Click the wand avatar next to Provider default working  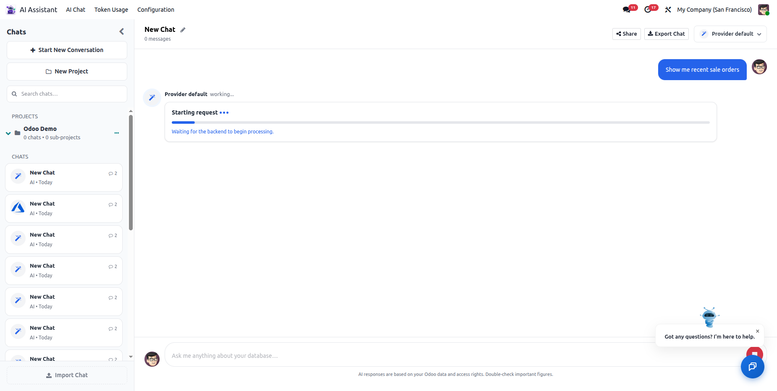152,98
